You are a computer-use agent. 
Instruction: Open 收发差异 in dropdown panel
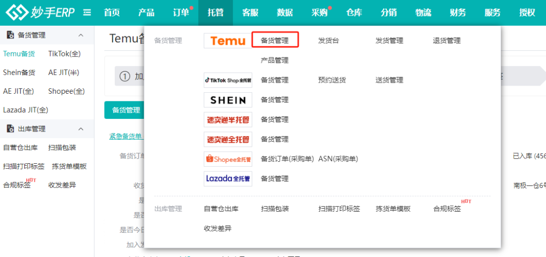tap(217, 229)
